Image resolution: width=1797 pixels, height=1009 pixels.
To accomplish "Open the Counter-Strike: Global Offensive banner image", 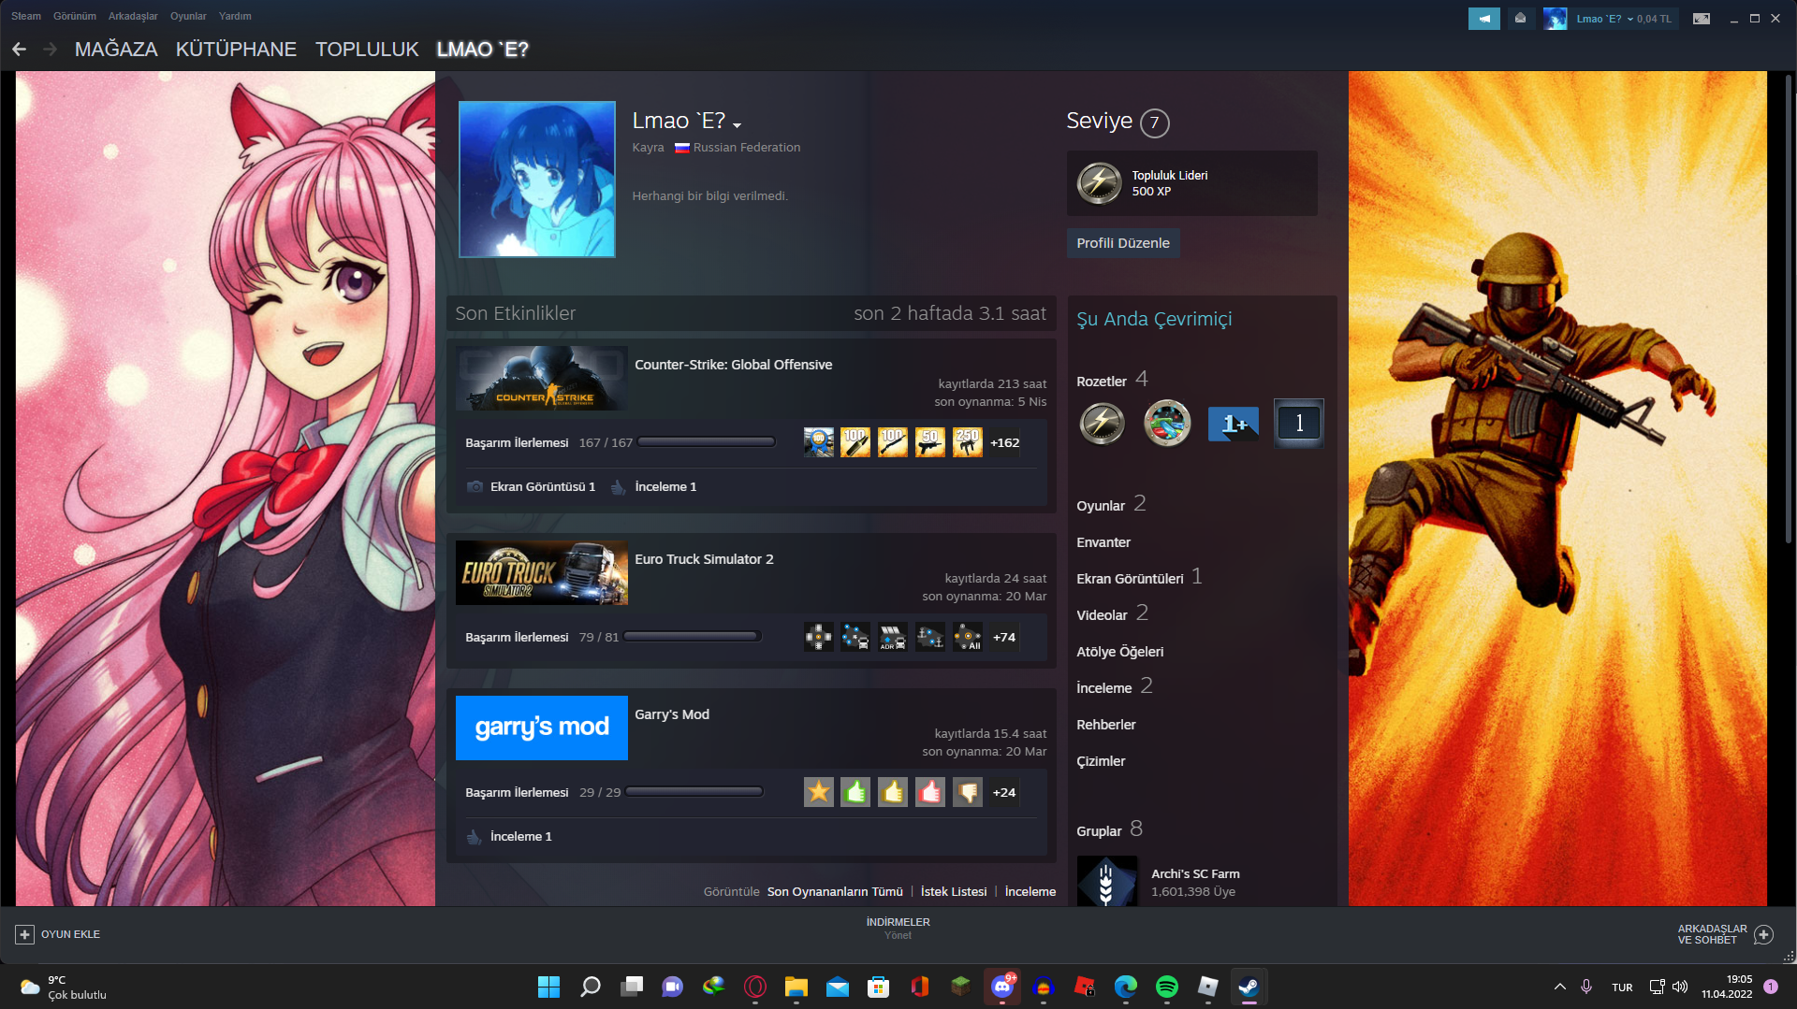I will [x=542, y=379].
